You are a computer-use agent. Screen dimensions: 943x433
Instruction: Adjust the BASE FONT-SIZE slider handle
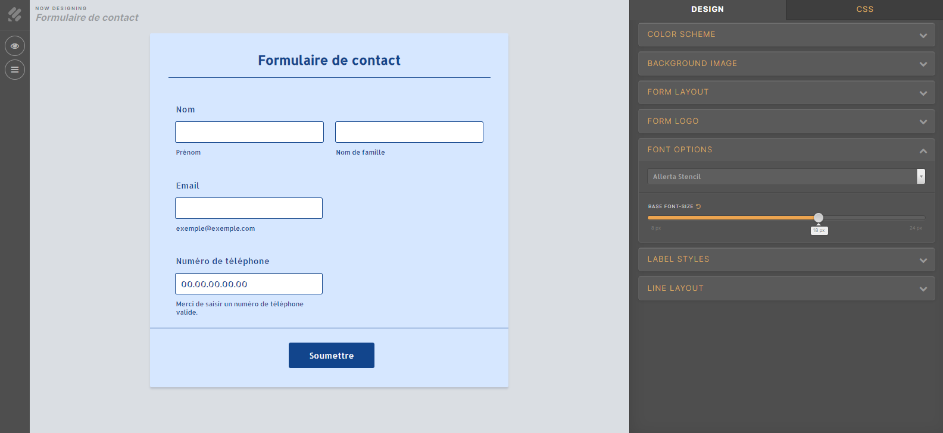(819, 218)
